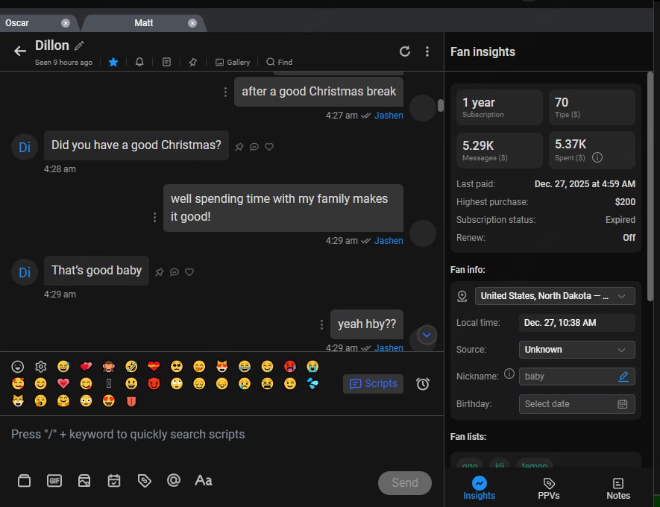Open options for 'well spending time with my family' message

[155, 217]
